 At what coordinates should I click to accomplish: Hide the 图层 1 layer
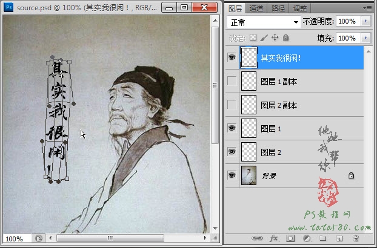pyautogui.click(x=232, y=128)
